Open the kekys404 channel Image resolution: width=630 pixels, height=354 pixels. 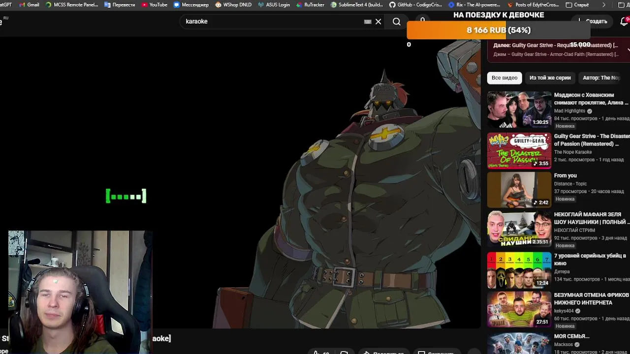point(564,311)
